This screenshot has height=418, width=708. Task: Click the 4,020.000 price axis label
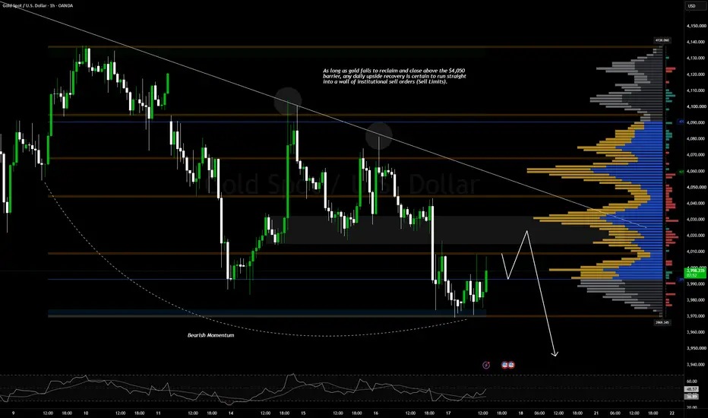(x=696, y=236)
